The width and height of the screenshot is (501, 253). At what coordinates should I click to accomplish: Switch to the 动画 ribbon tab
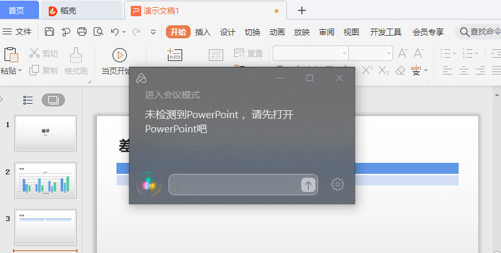click(277, 32)
